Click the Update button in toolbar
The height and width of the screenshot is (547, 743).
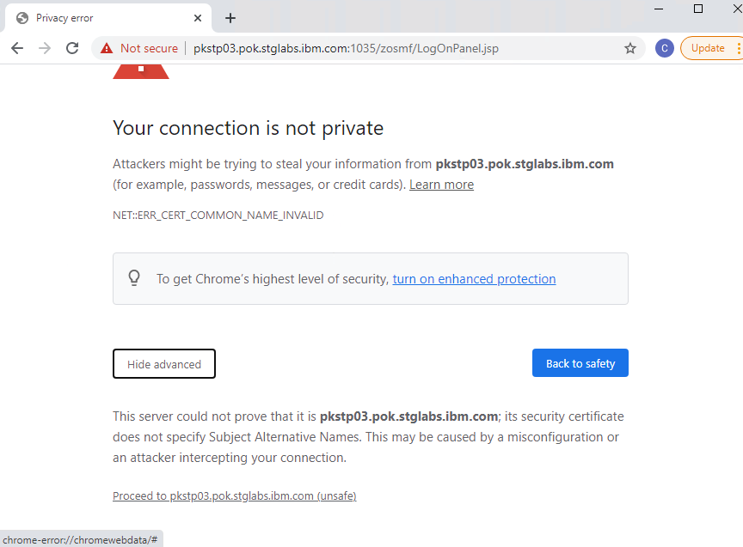(x=709, y=48)
